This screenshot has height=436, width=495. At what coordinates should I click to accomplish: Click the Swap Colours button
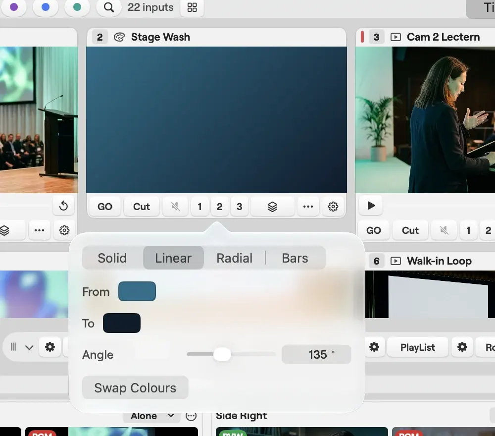pyautogui.click(x=135, y=387)
